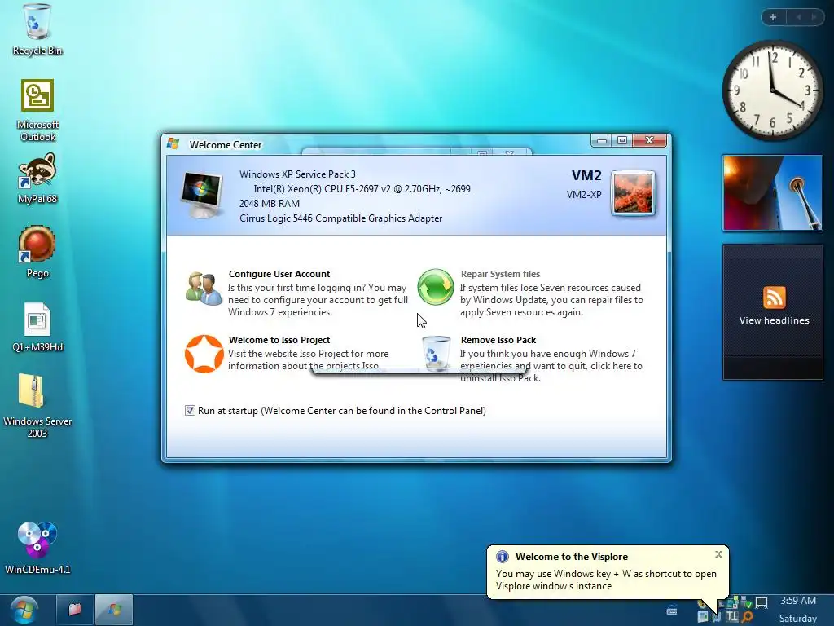
Task: Open the Start menu orb
Action: (x=24, y=610)
